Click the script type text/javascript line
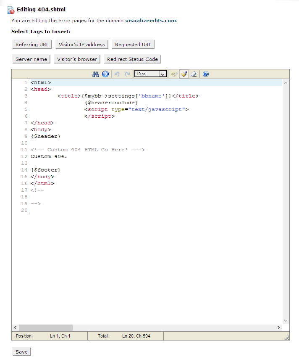The height and width of the screenshot is (359, 299). (x=136, y=109)
